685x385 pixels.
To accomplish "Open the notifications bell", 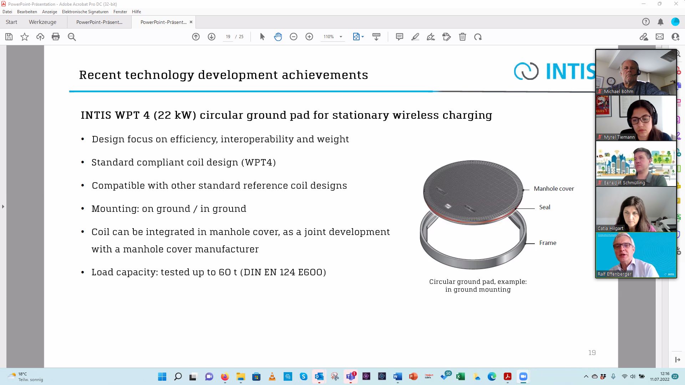I will pos(660,22).
